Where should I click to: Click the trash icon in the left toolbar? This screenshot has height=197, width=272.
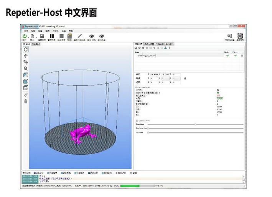(x=26, y=101)
